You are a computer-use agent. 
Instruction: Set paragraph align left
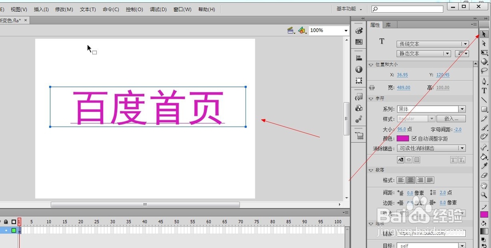point(401,180)
